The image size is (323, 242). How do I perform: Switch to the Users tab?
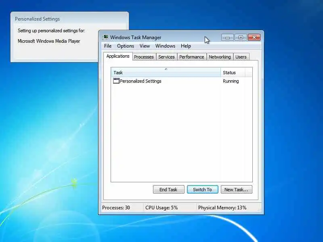[x=241, y=57]
